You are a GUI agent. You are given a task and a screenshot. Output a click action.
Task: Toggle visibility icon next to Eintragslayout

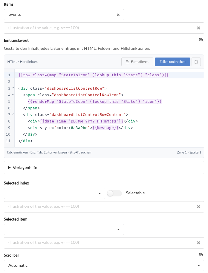coord(201,40)
